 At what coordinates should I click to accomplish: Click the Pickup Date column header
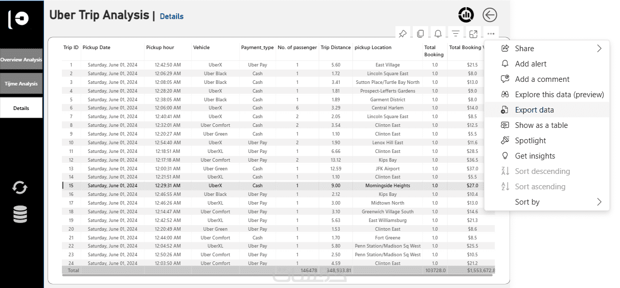coord(96,48)
